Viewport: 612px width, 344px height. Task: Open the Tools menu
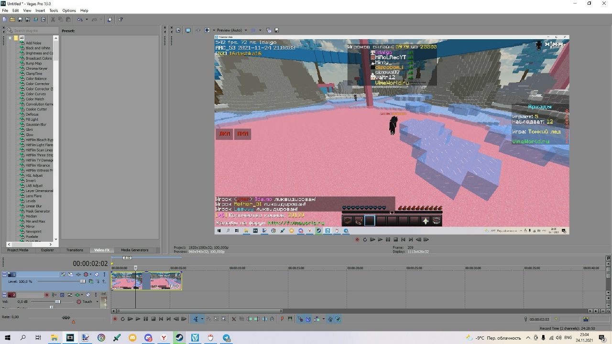pos(54,11)
